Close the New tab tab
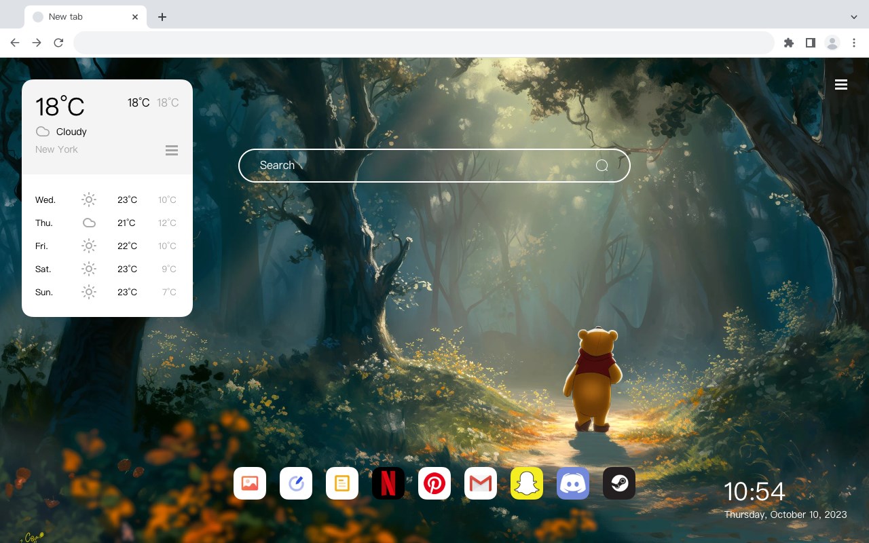The width and height of the screenshot is (869, 543). (x=135, y=17)
